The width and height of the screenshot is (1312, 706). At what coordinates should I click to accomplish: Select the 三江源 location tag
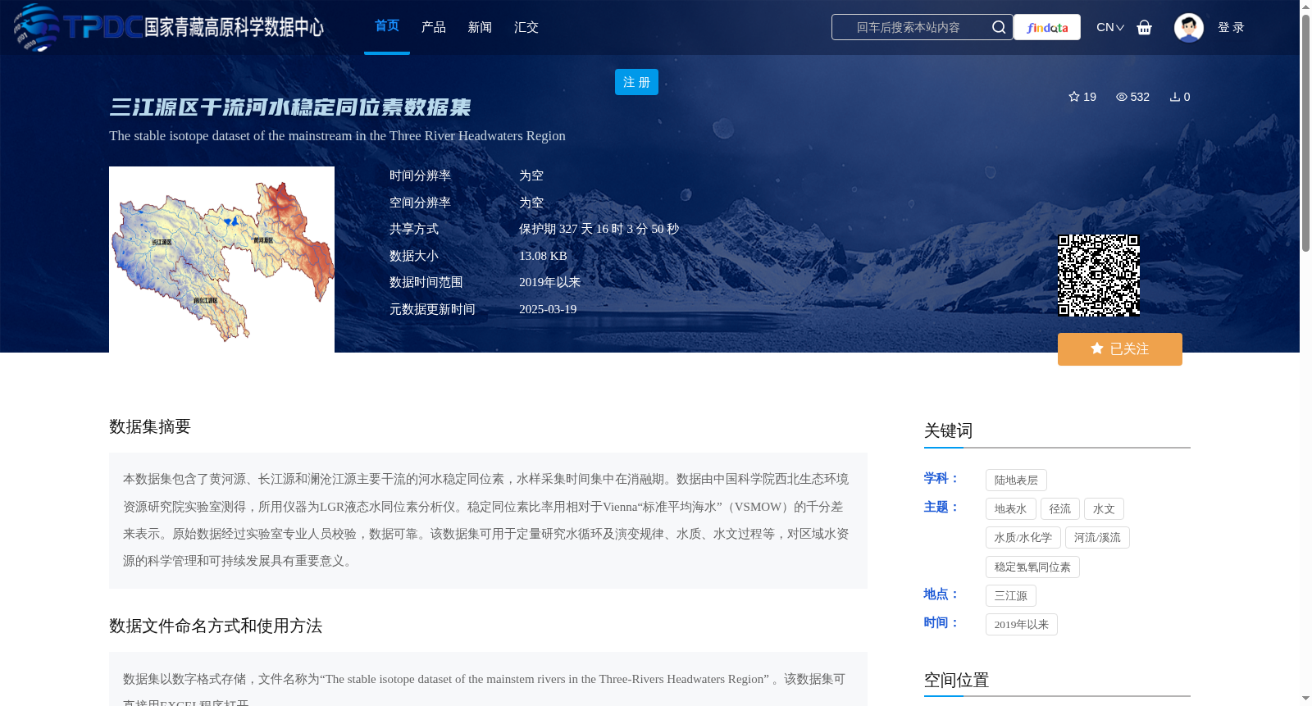point(1011,596)
